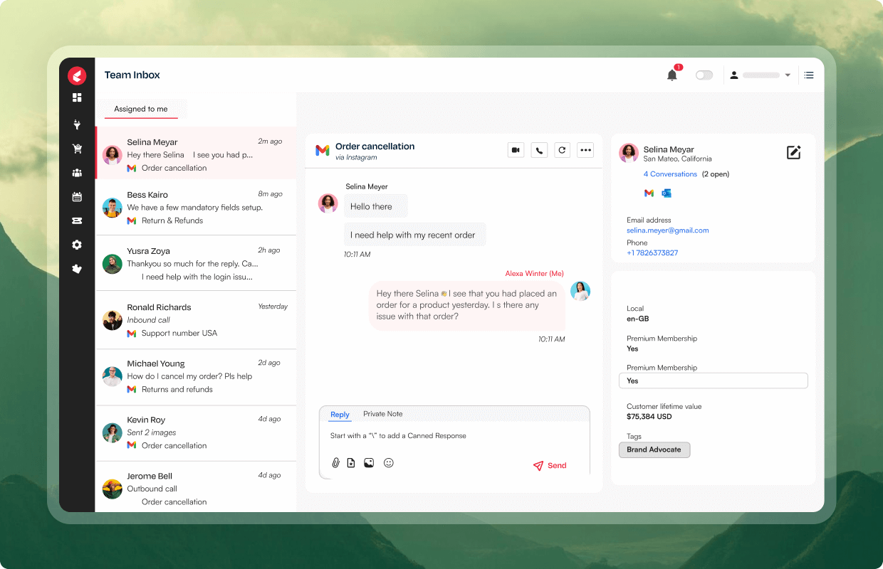Image resolution: width=883 pixels, height=569 pixels.
Task: Open the three-dot more options menu
Action: [x=585, y=150]
